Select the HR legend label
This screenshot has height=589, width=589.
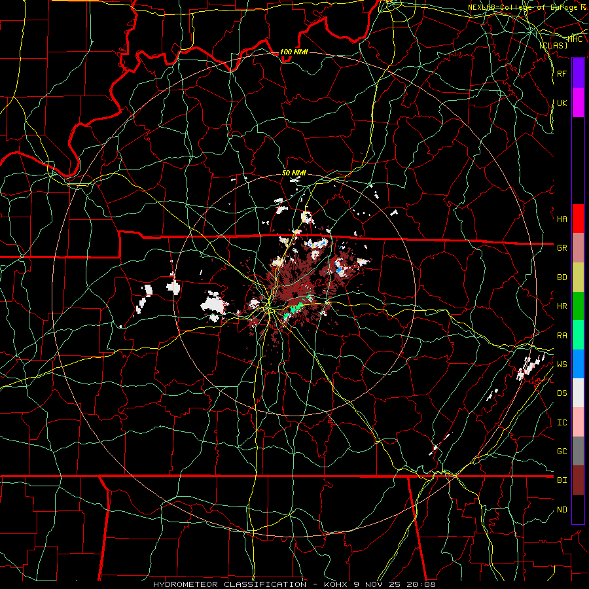coord(562,306)
